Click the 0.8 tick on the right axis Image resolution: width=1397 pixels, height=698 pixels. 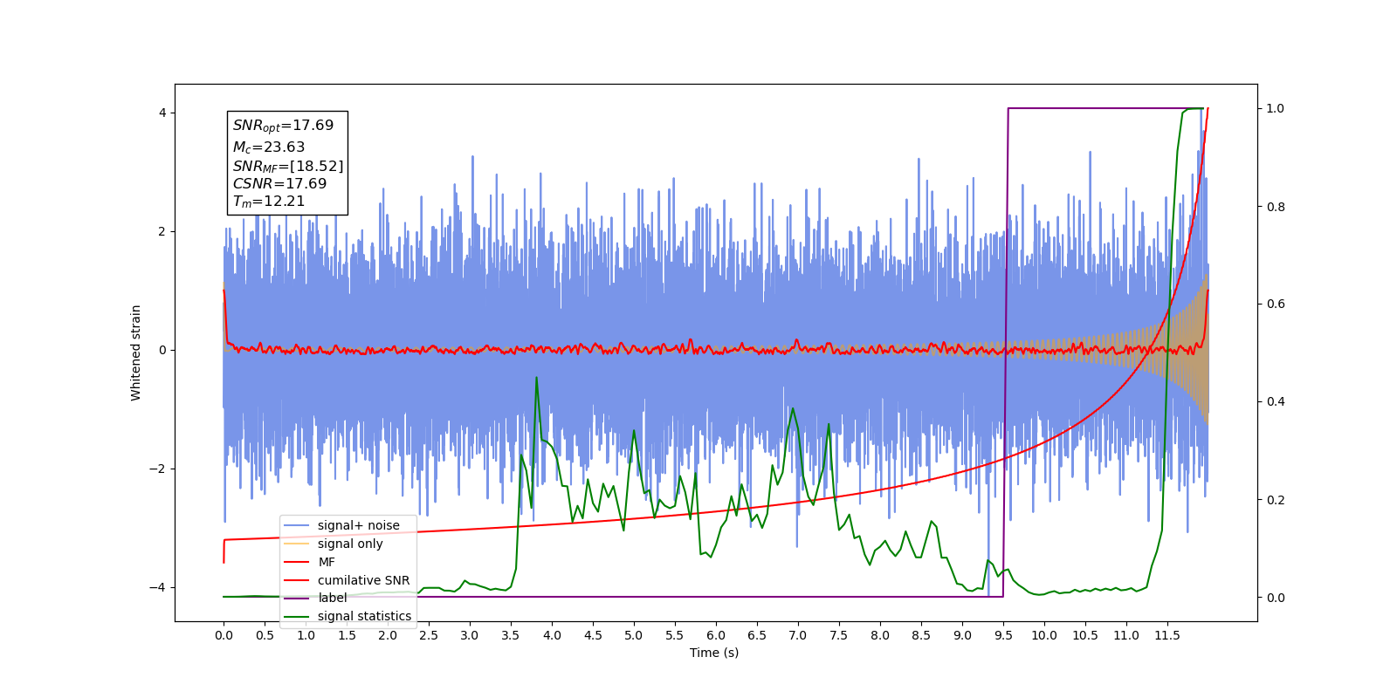(x=1276, y=207)
